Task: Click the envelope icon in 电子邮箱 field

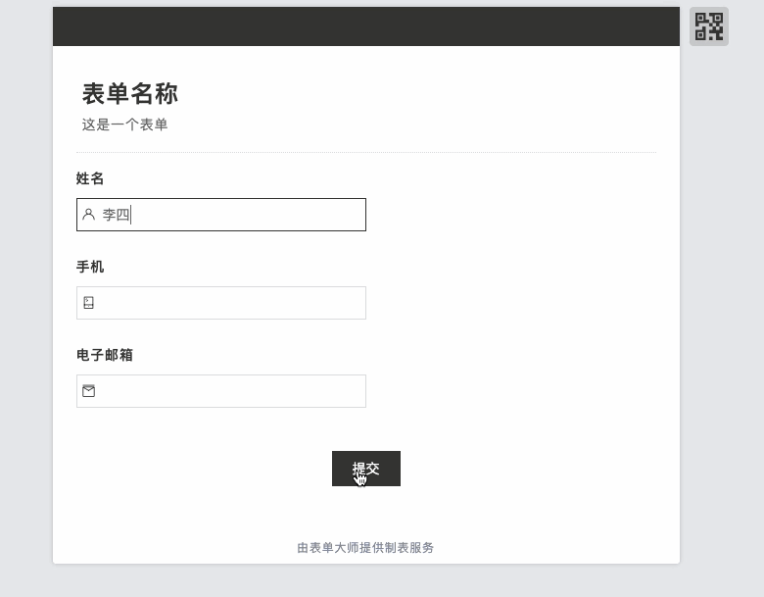Action: tap(89, 391)
